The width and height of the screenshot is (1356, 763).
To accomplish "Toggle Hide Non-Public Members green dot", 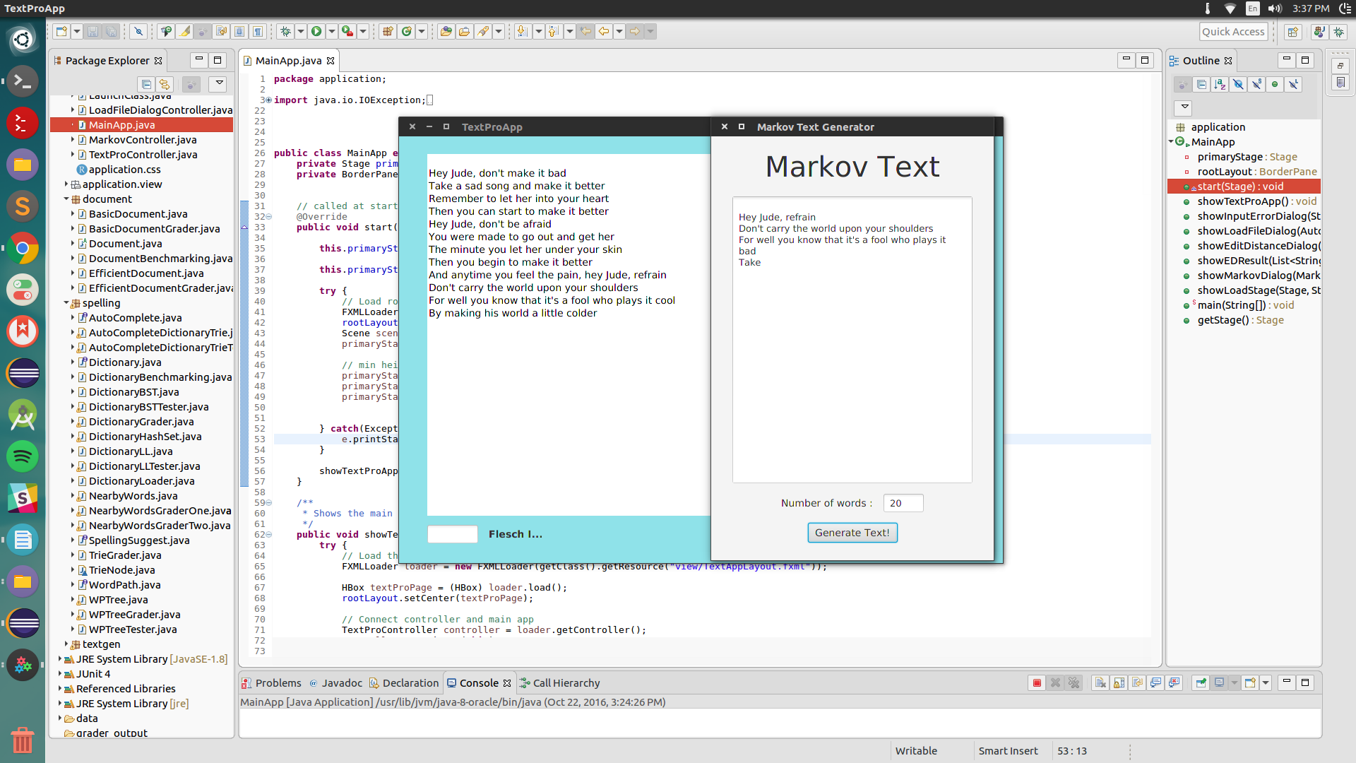I will [x=1275, y=84].
